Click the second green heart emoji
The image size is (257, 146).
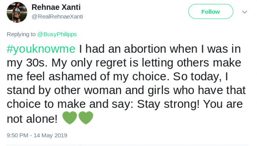click(86, 117)
